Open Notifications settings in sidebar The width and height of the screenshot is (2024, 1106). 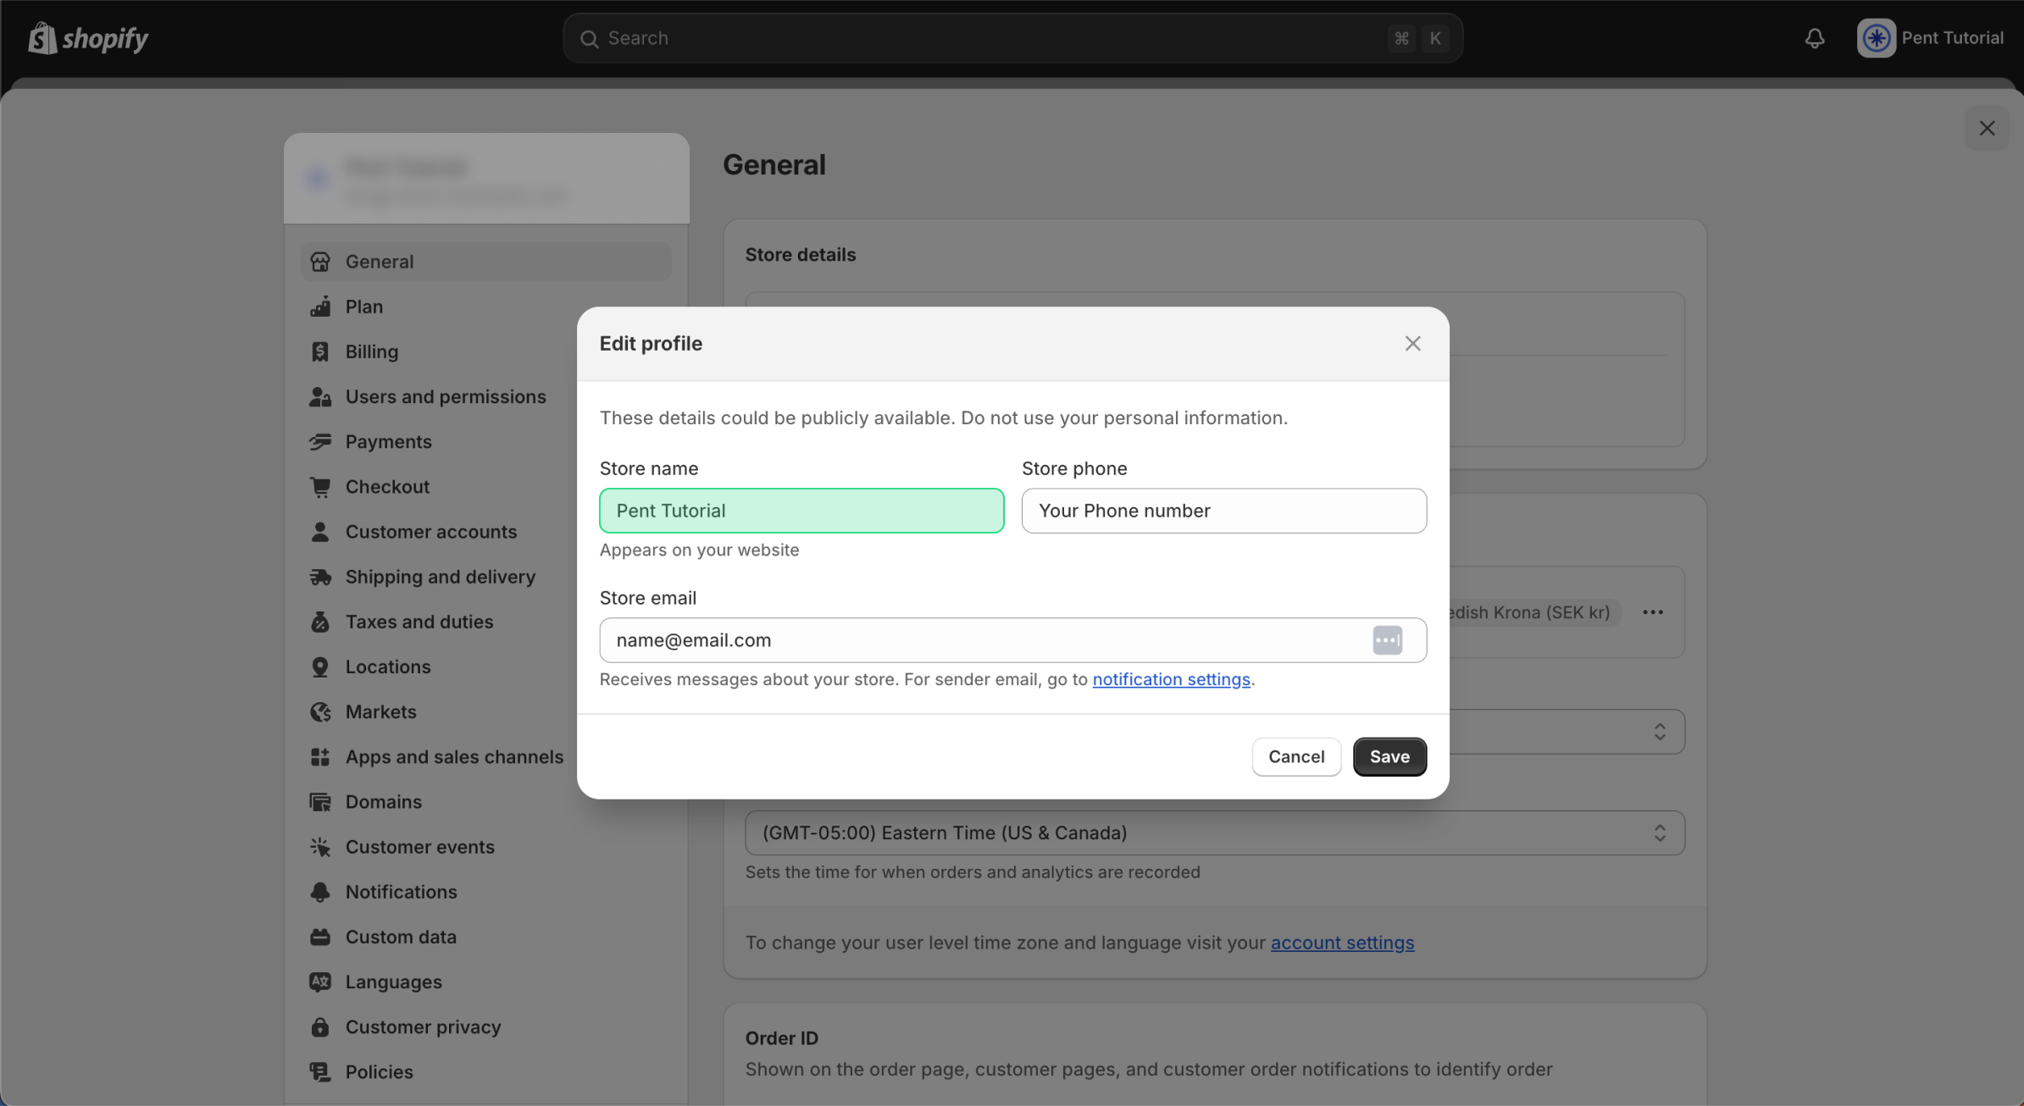coord(486,892)
